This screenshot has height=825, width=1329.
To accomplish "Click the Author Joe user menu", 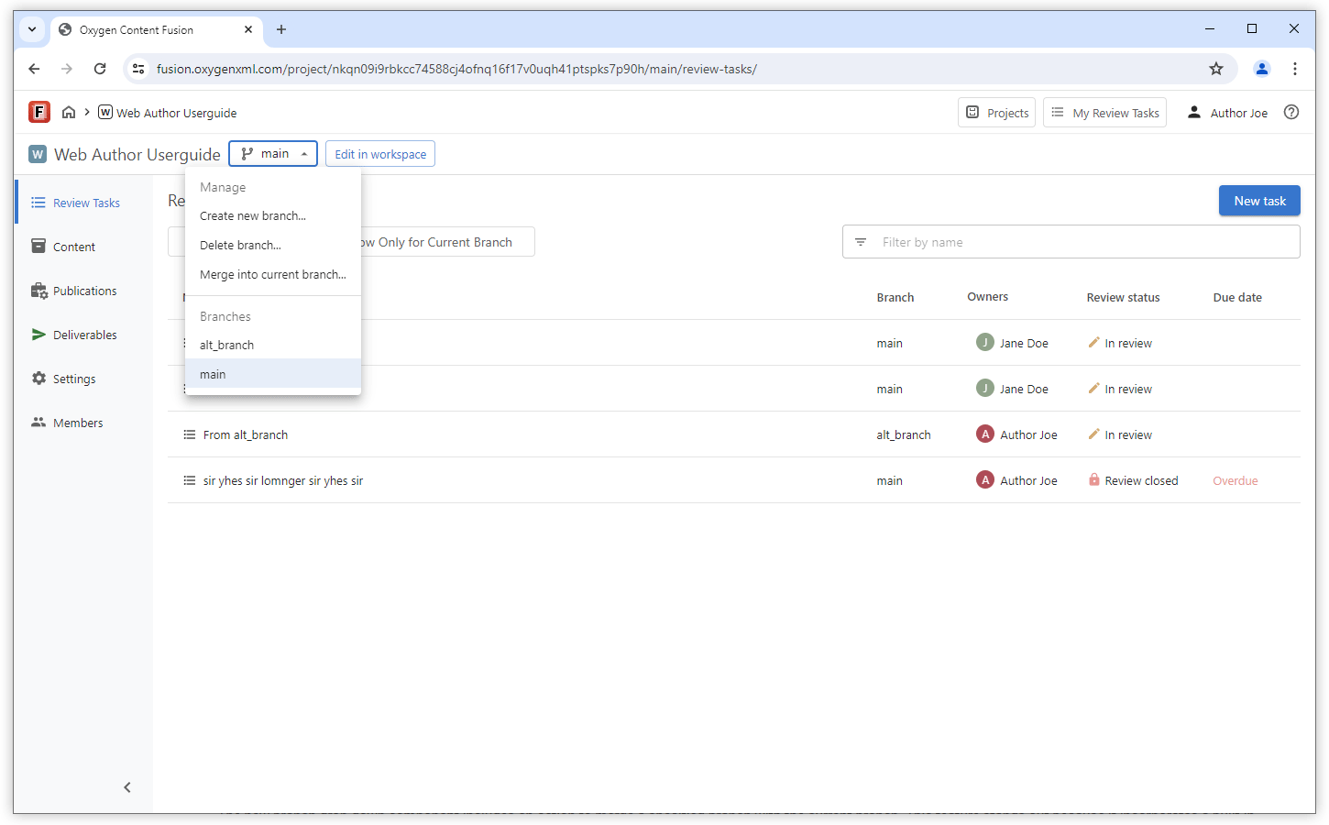I will (1227, 113).
